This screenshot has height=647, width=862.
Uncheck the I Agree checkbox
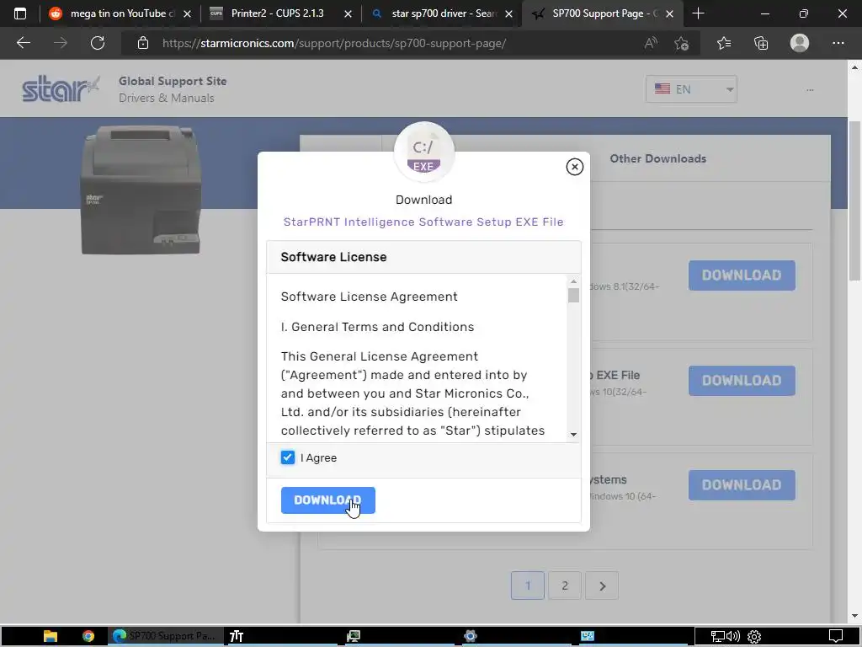(x=288, y=457)
